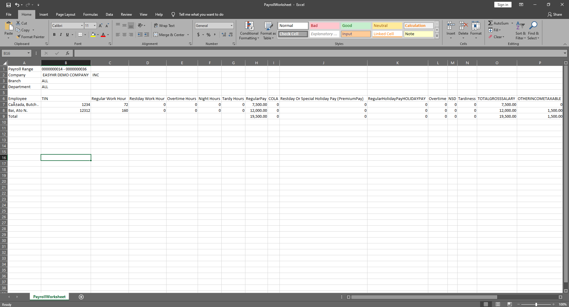Toggle Align Left text alignment
Screen dimensions: 569x307
(x=118, y=35)
